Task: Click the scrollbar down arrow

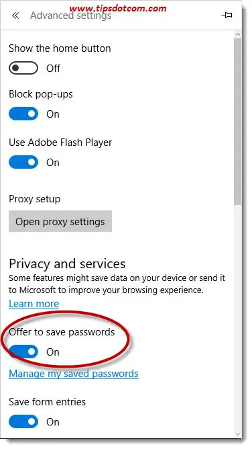Action: tap(238, 434)
